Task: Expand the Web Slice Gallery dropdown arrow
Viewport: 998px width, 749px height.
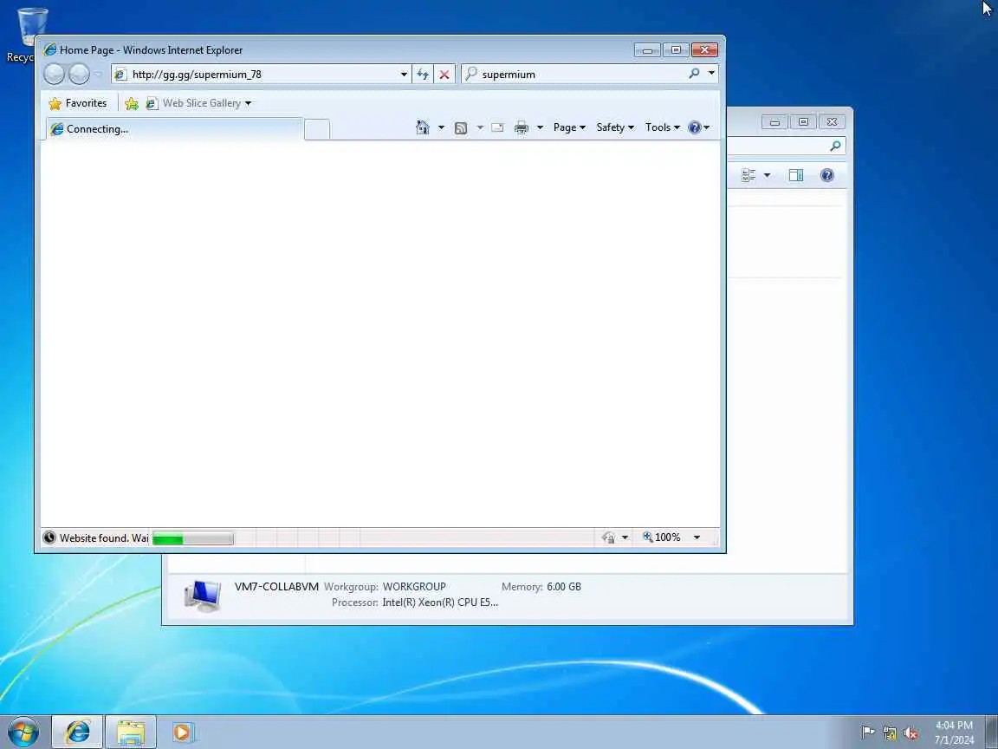Action: click(249, 103)
